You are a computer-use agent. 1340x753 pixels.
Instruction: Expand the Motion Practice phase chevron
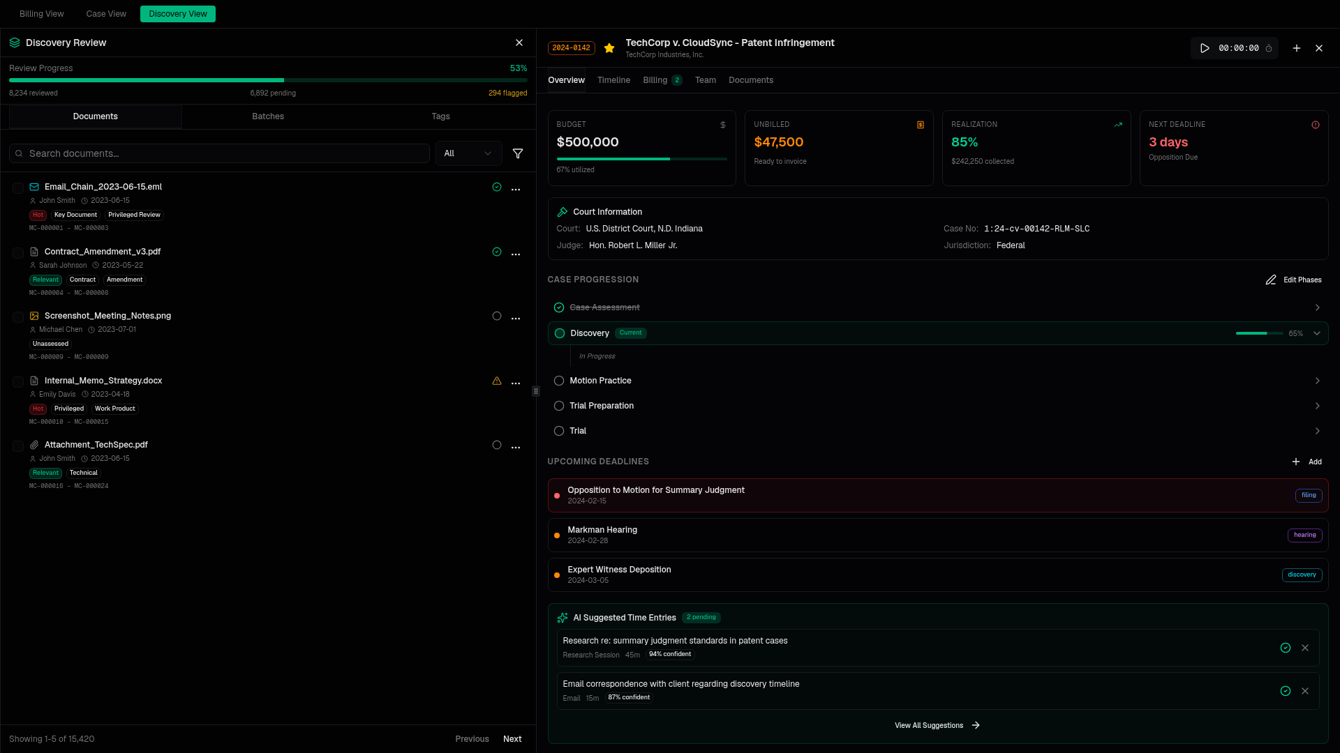(x=1318, y=381)
